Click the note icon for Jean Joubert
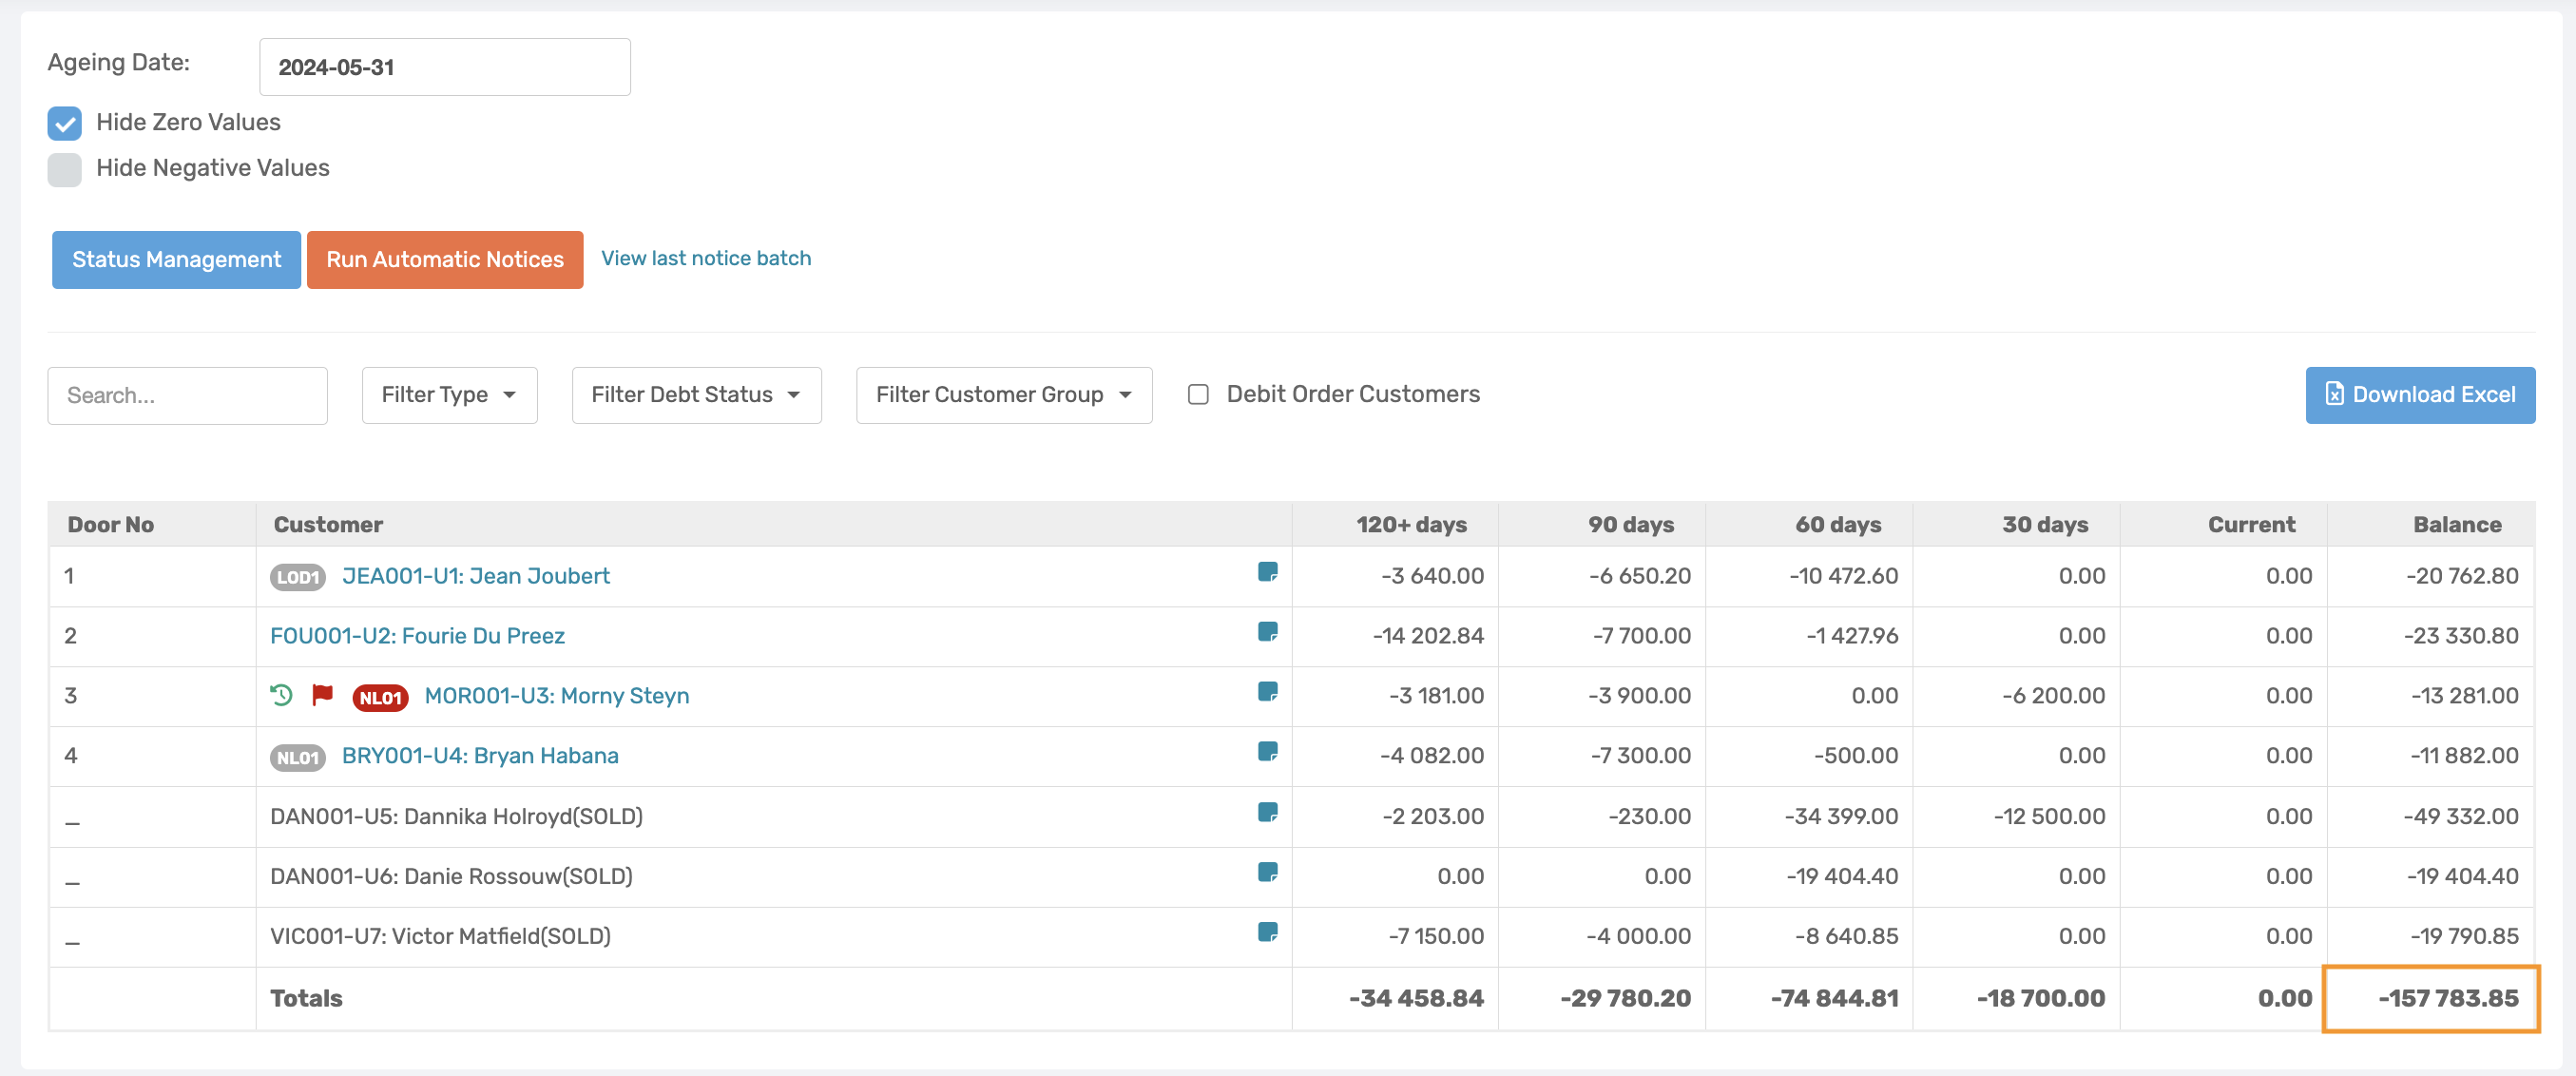 coord(1267,572)
